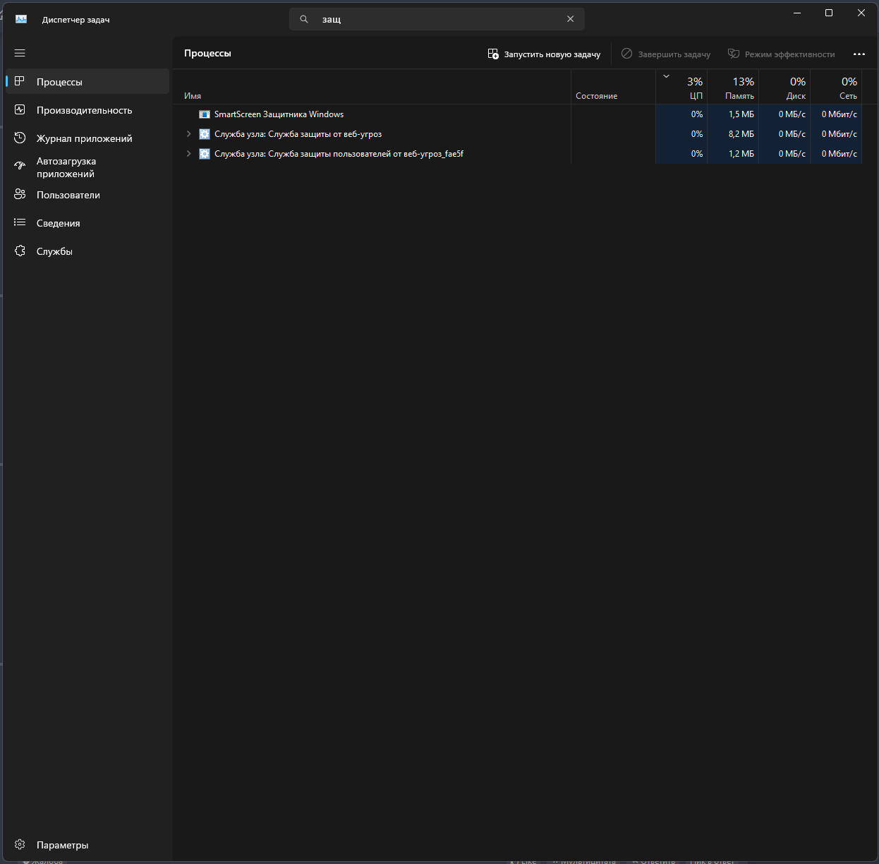The image size is (879, 864).
Task: Open the three-dot more options menu
Action: point(859,54)
